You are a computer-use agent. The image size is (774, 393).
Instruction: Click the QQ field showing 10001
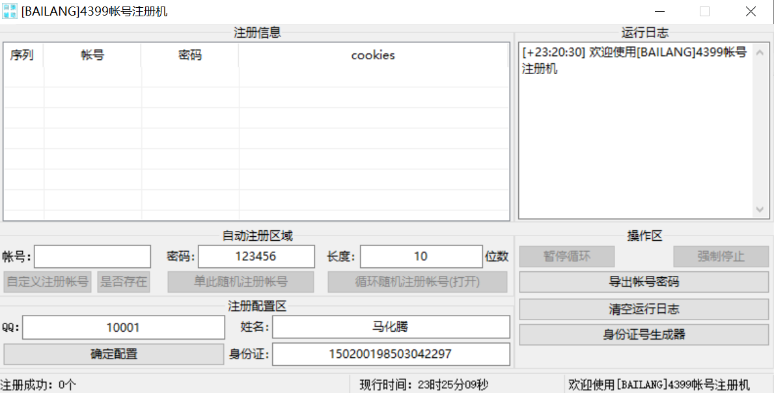point(124,328)
